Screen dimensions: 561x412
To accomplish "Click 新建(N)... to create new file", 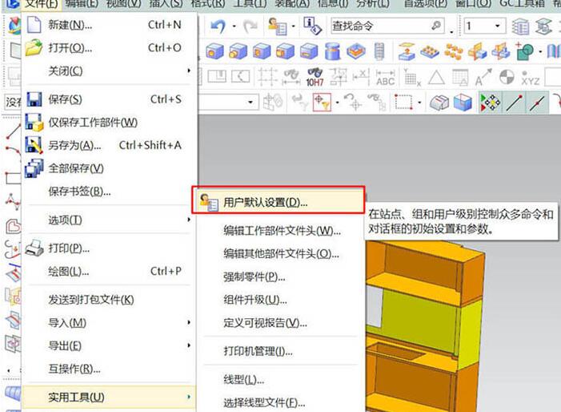I will (x=70, y=25).
